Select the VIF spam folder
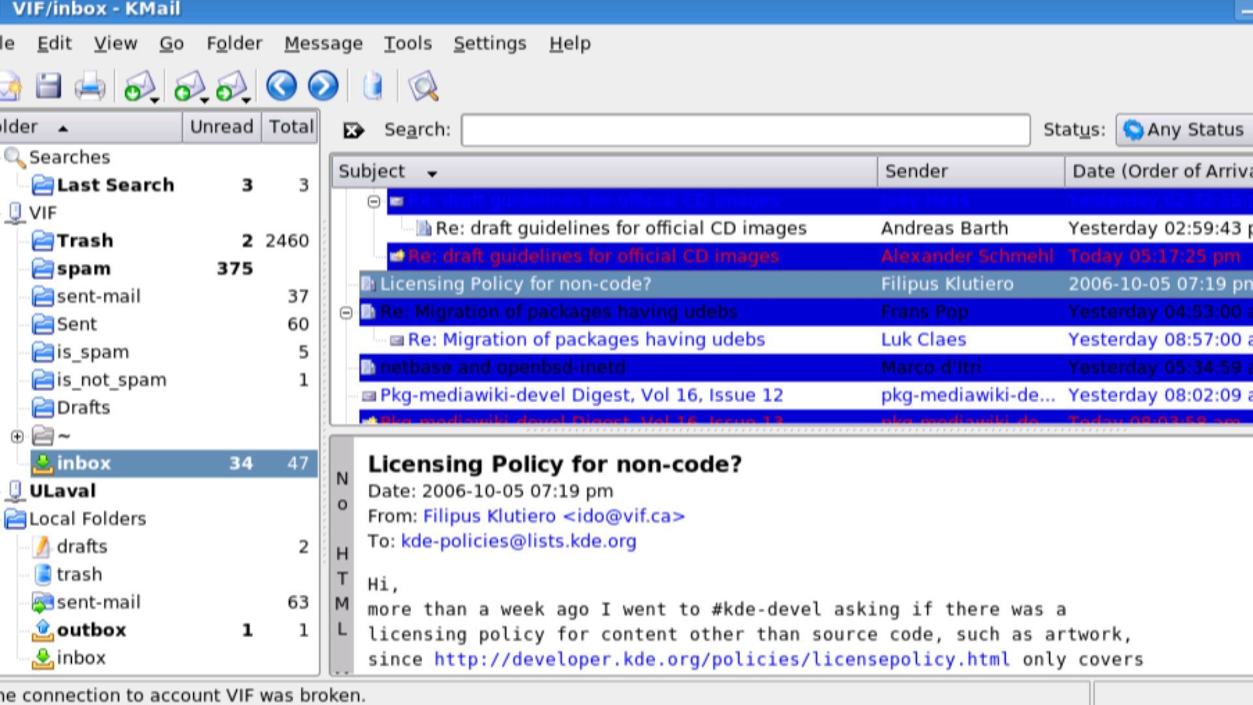Image resolution: width=1253 pixels, height=705 pixels. click(83, 269)
